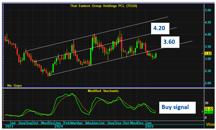Click the Dec 2024 month label
216x130 pixels.
(141, 123)
